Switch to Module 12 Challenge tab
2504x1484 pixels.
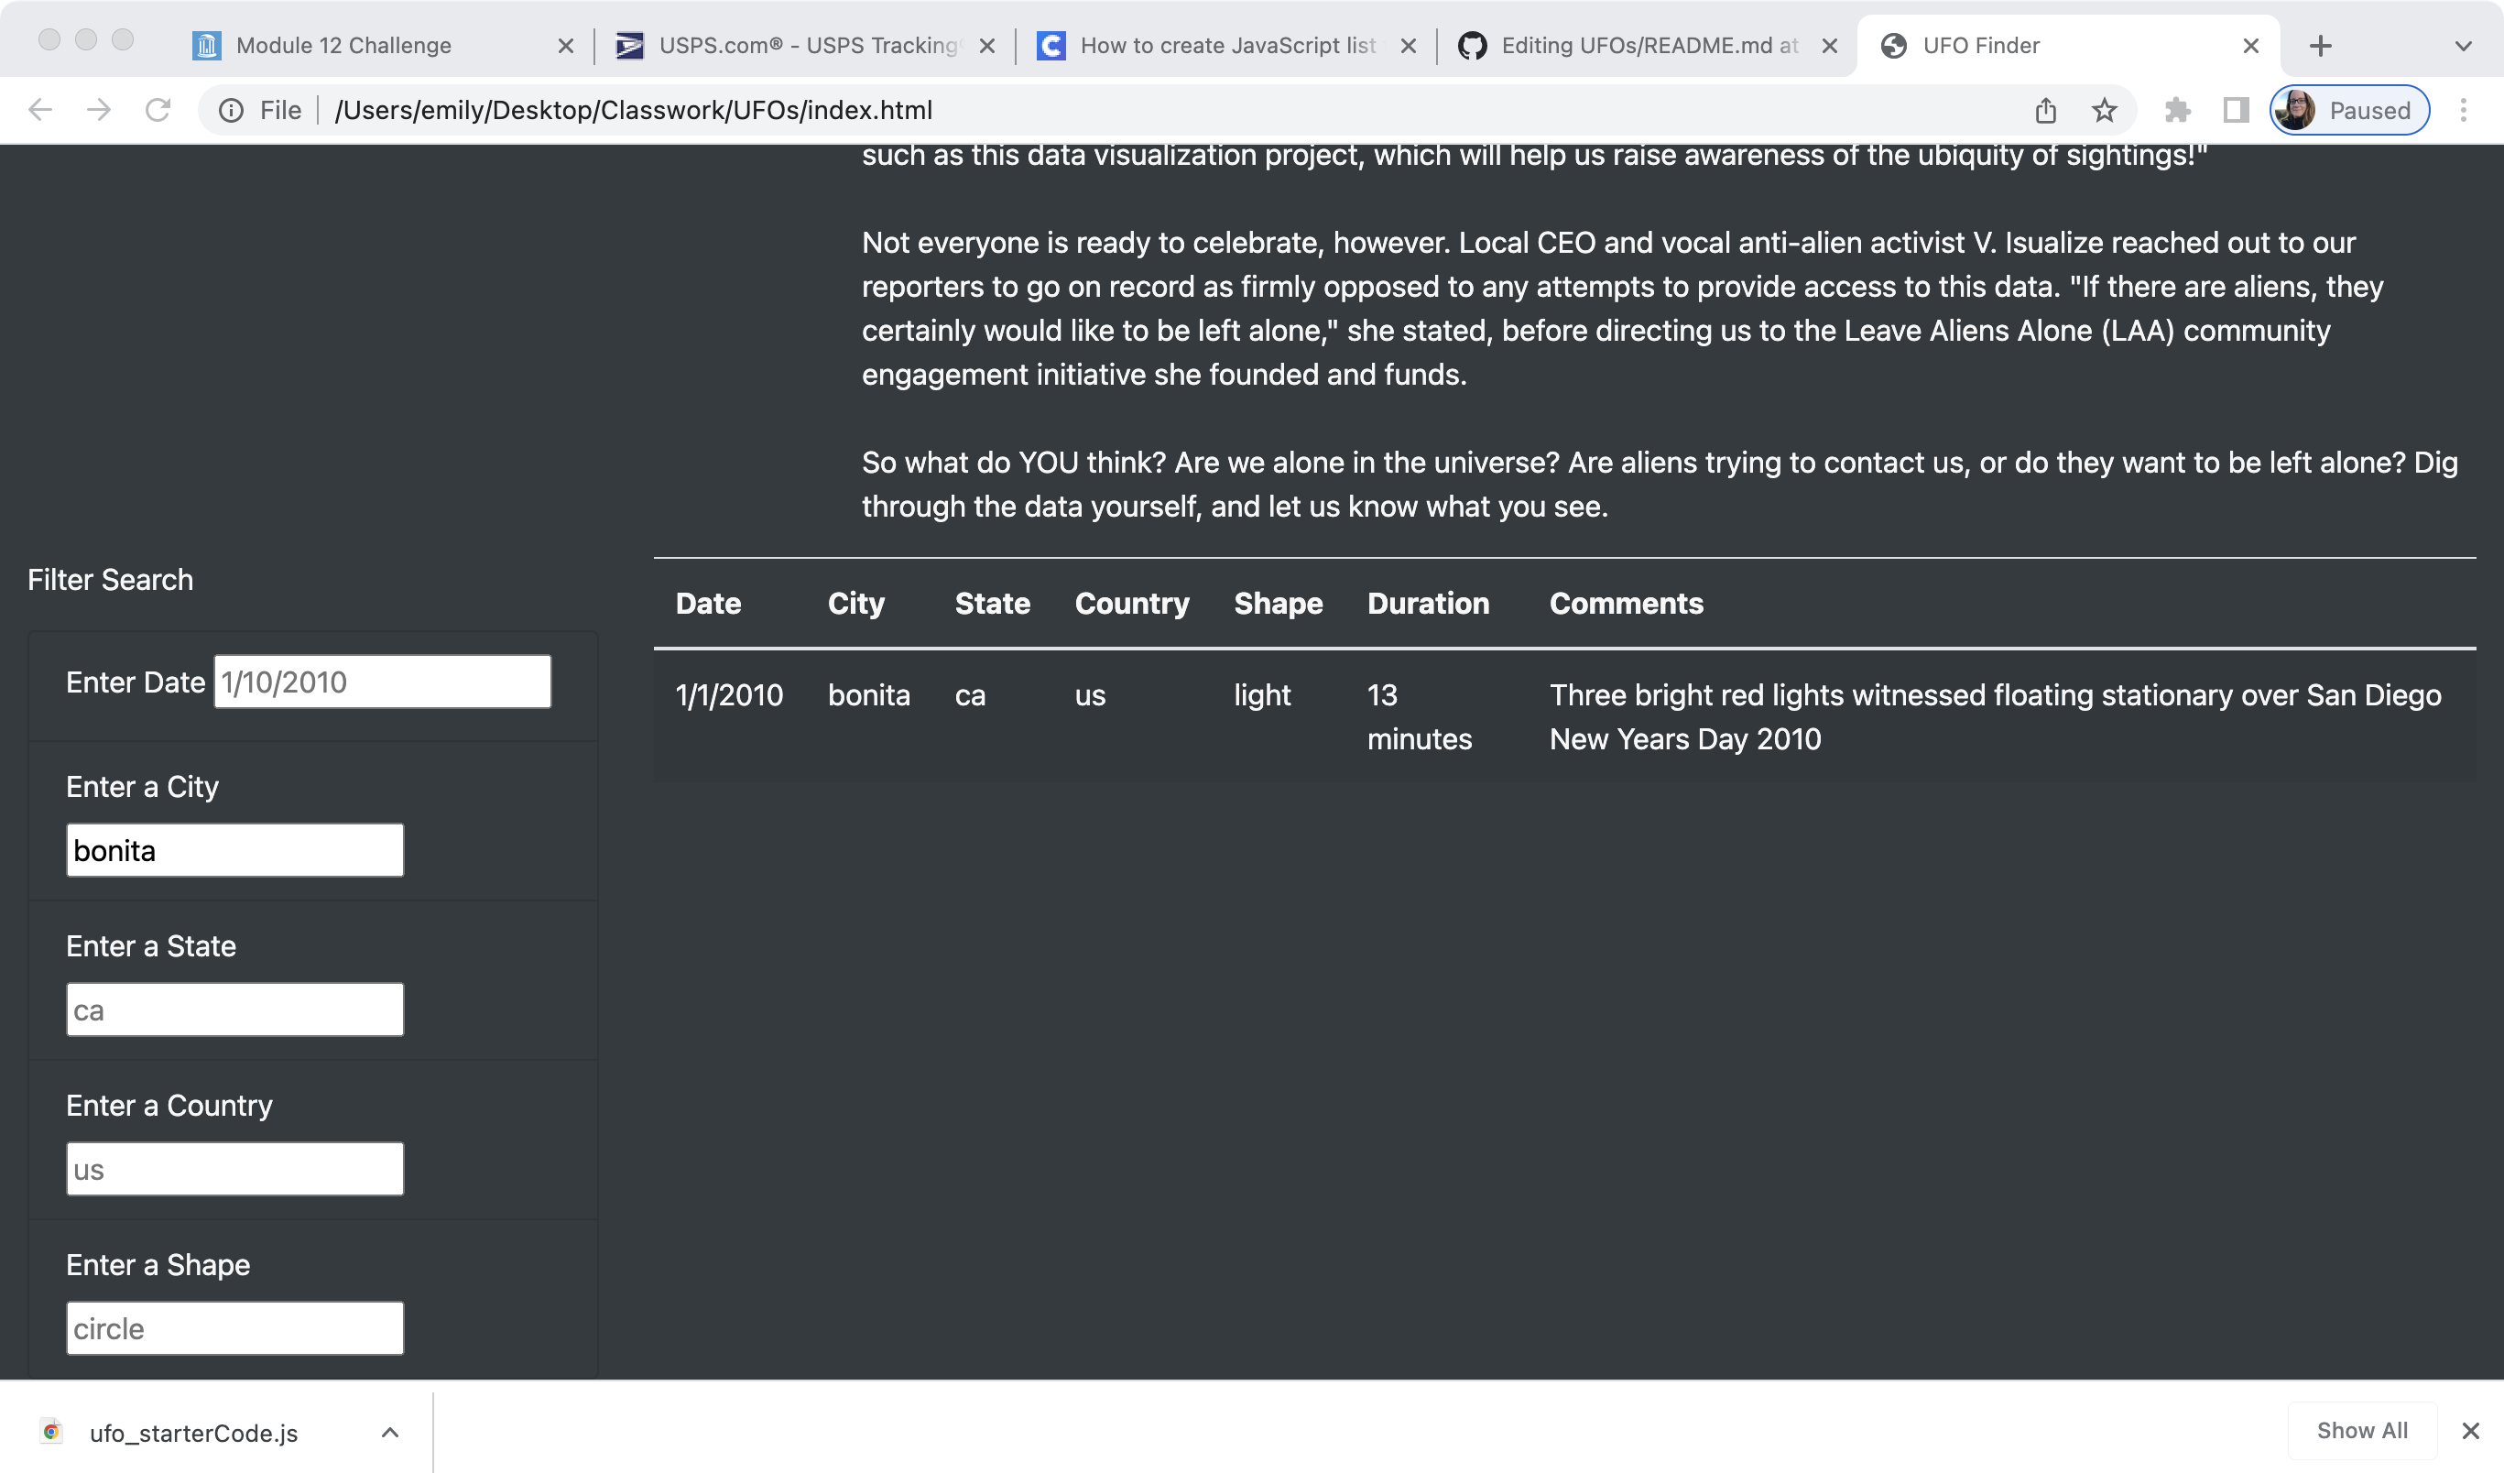tap(343, 46)
